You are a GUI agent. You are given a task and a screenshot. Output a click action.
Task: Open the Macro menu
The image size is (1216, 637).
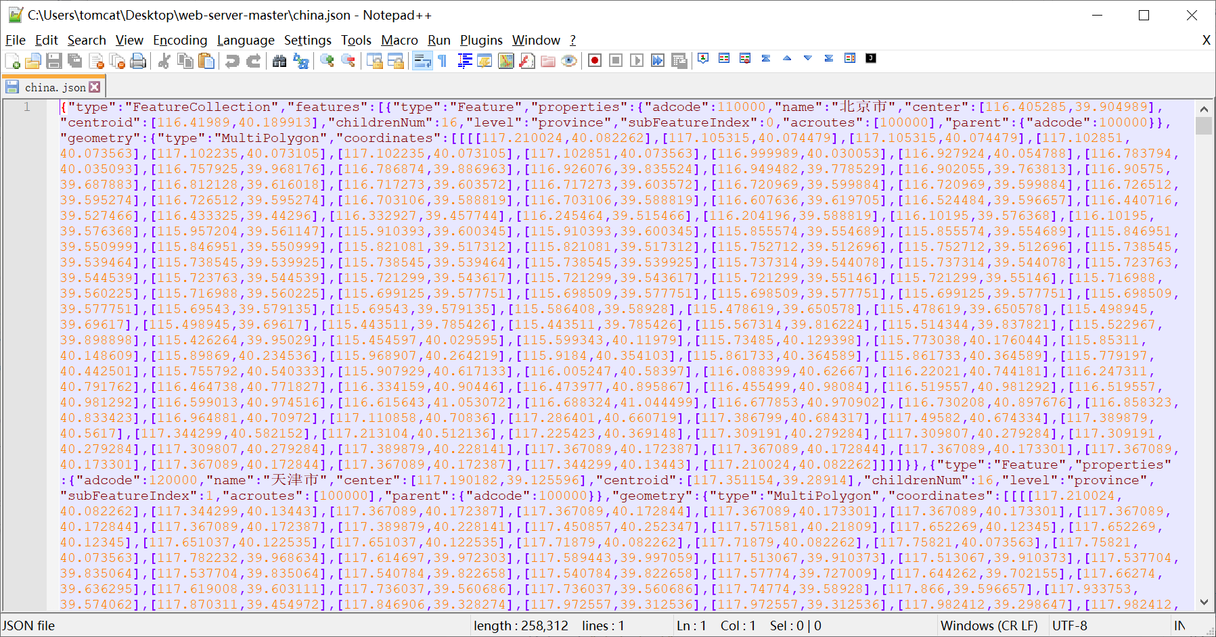click(399, 41)
